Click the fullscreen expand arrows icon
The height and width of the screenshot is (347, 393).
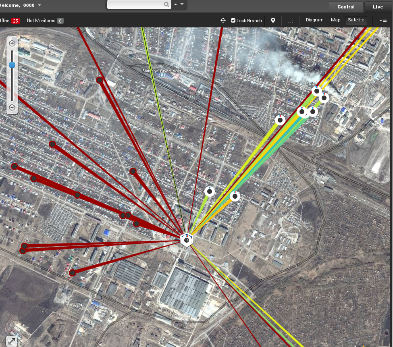click(12, 341)
